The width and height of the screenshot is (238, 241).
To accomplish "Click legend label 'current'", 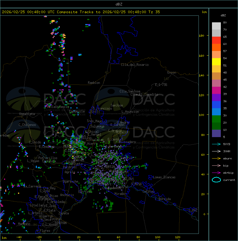I will (229, 180).
